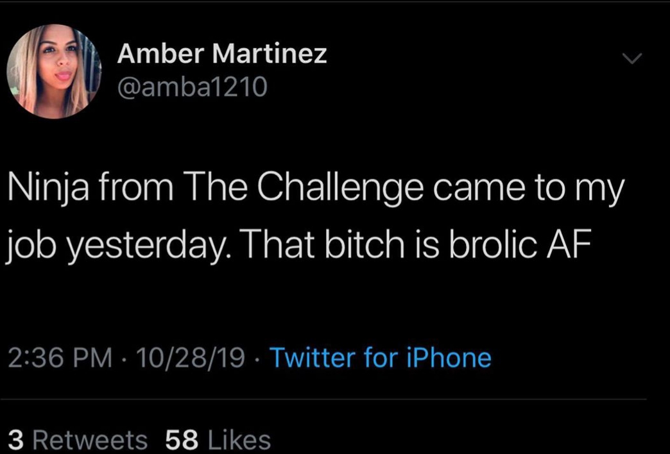
Task: Click the 2:36 PM timestamp
Action: coord(60,358)
